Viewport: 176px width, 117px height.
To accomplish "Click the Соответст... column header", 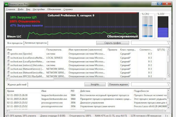I will [146, 50].
